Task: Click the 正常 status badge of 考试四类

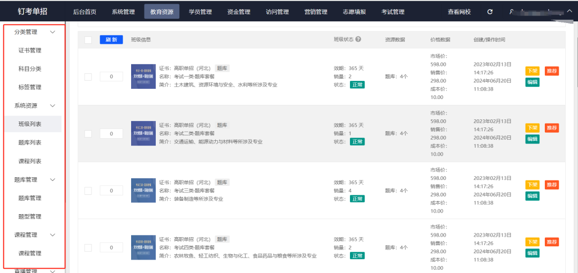Action: pyautogui.click(x=357, y=256)
